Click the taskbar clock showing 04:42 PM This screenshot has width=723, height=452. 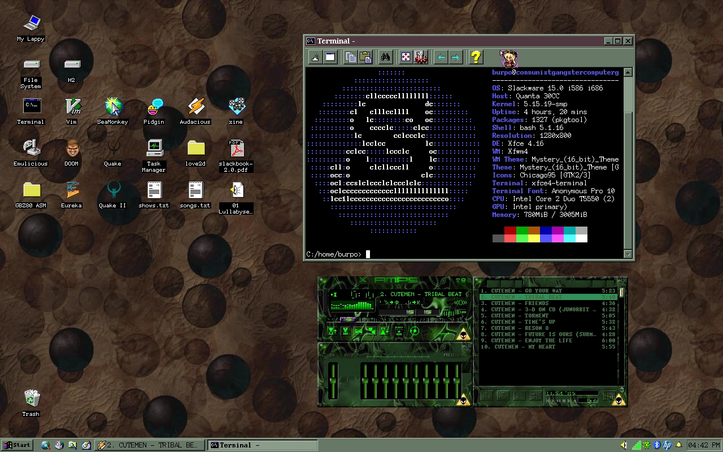[x=704, y=445]
